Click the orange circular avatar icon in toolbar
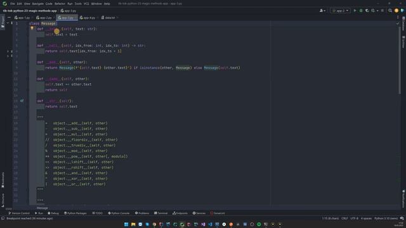 pyautogui.click(x=396, y=11)
